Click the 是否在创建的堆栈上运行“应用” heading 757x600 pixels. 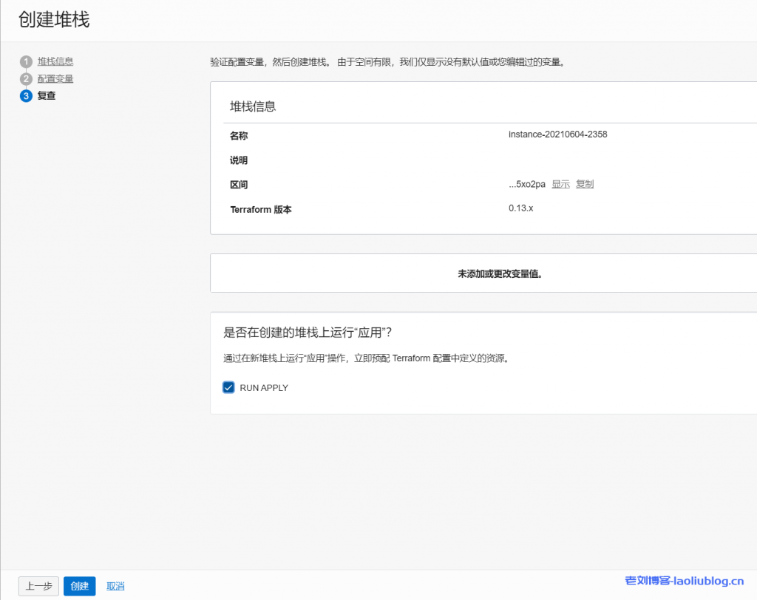coord(307,333)
